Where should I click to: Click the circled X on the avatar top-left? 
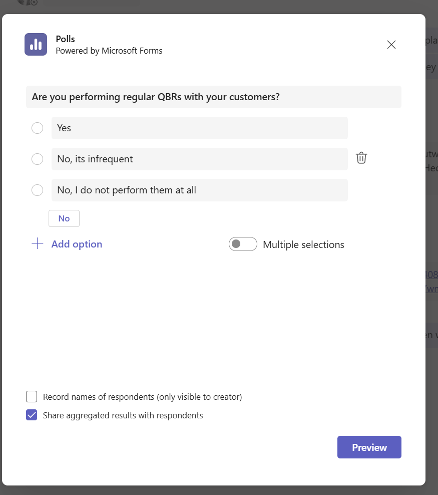click(x=33, y=3)
